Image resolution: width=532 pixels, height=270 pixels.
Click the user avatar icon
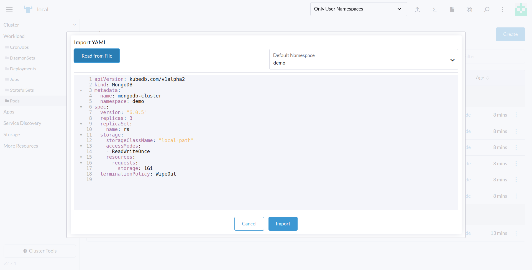(x=521, y=9)
